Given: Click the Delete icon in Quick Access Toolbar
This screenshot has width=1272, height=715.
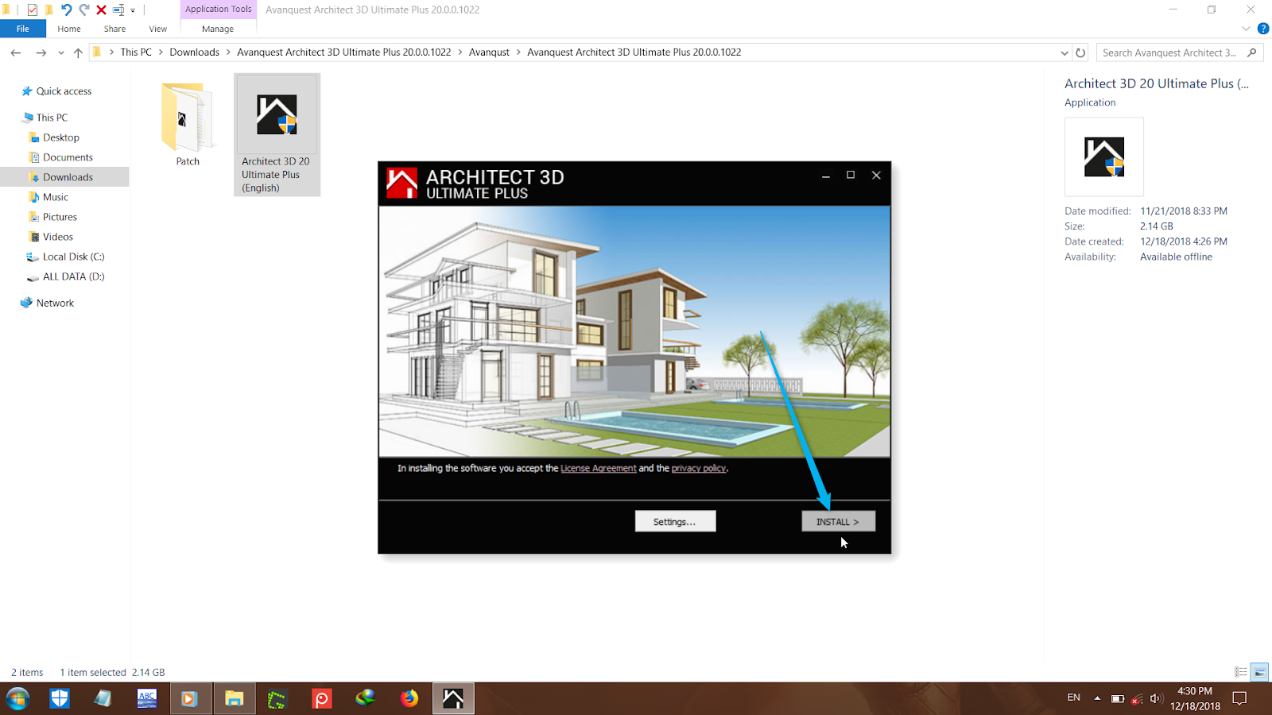Looking at the screenshot, I should (100, 10).
